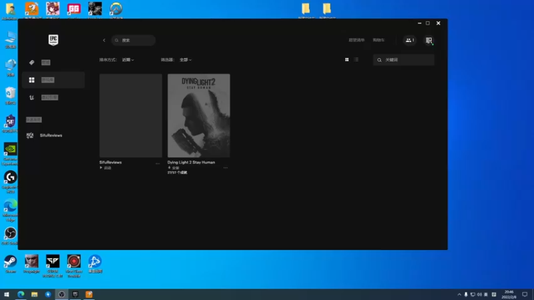Open the wishlist link in header
Viewport: 534px width, 300px height.
click(x=356, y=40)
